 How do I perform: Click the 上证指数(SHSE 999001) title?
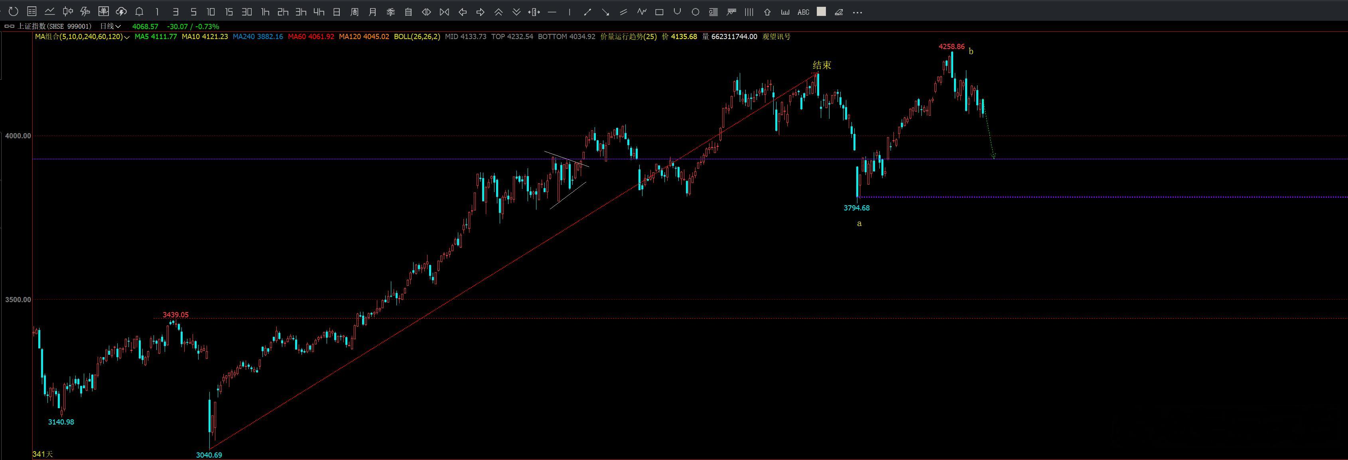point(54,26)
